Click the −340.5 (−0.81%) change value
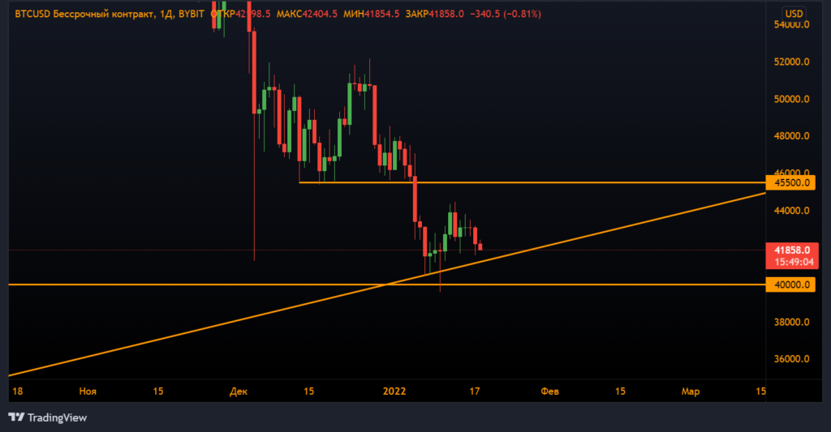Viewport: 831px width, 432px height. coord(506,14)
